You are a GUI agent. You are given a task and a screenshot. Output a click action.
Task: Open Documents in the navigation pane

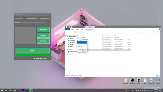(x=72, y=42)
